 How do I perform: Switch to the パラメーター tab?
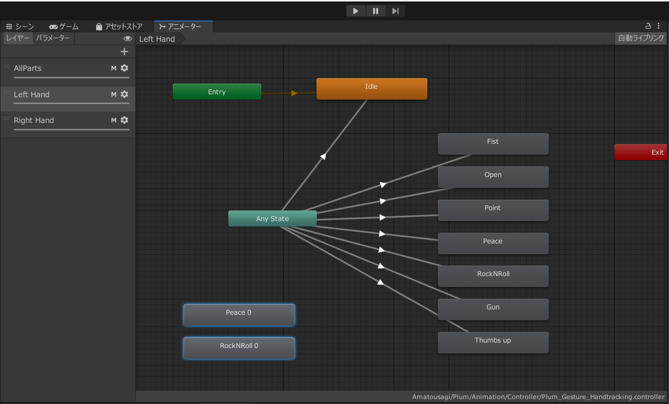coord(53,38)
